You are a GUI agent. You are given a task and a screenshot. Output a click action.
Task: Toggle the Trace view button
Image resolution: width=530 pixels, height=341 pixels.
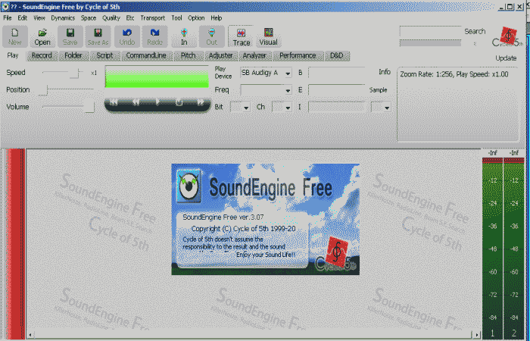point(241,36)
